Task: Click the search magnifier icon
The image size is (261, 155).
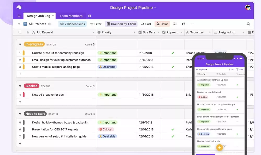Action: [x=248, y=24]
